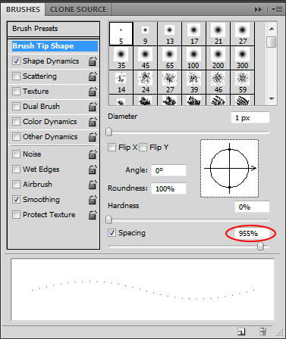286x339 pixels.
Task: Click the Spacing slider handle
Action: click(x=260, y=246)
